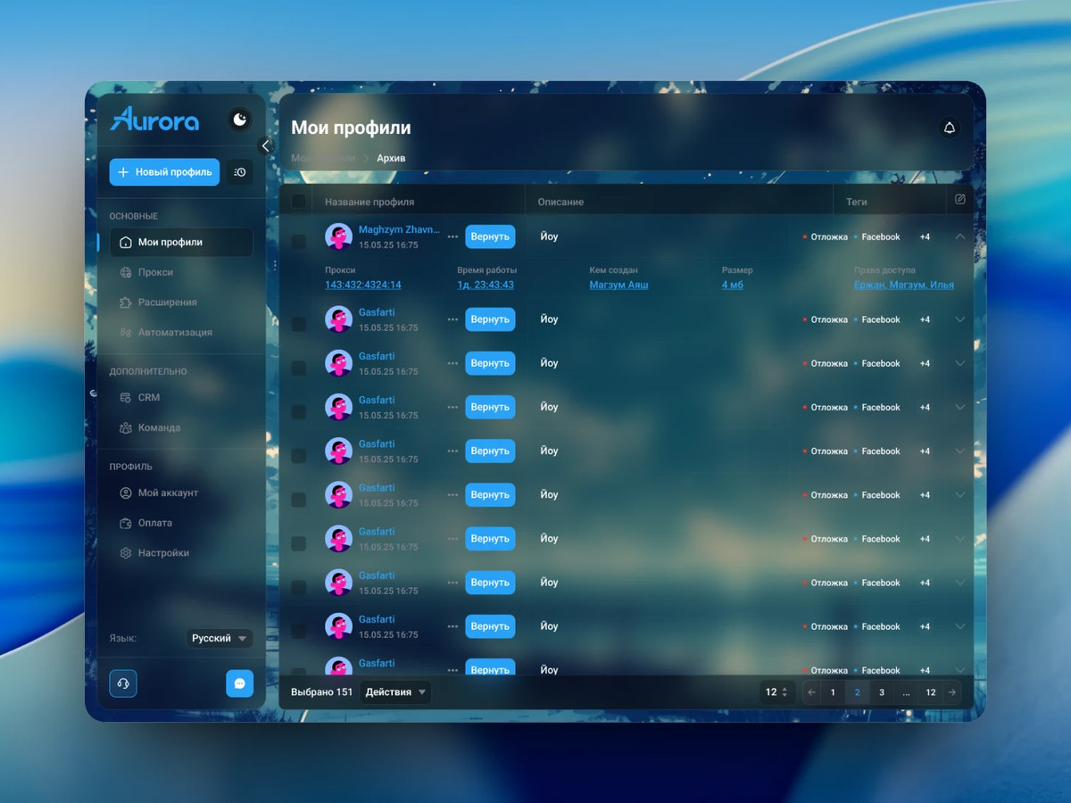
Task: Click the support headset icon
Action: [x=123, y=683]
